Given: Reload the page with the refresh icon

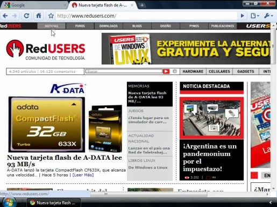Looking at the screenshot, I should pos(26,16).
